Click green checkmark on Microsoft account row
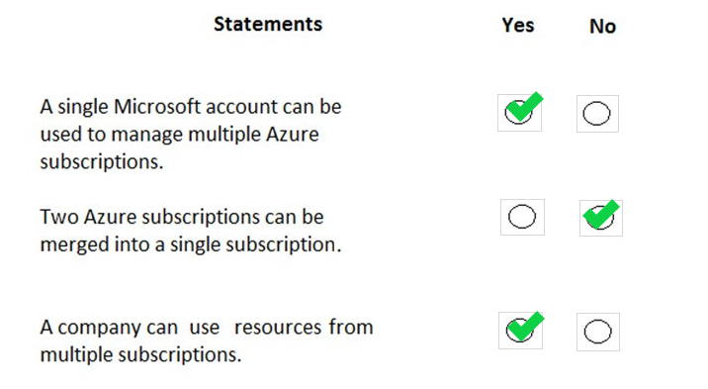This screenshot has width=708, height=389. click(x=524, y=107)
